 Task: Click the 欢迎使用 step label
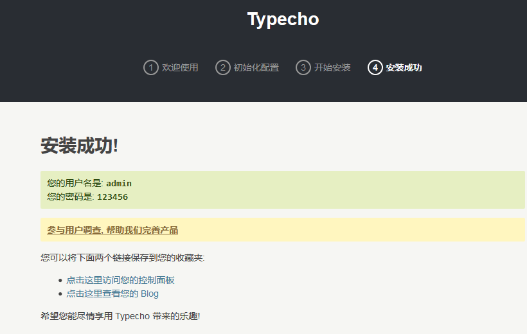(180, 67)
